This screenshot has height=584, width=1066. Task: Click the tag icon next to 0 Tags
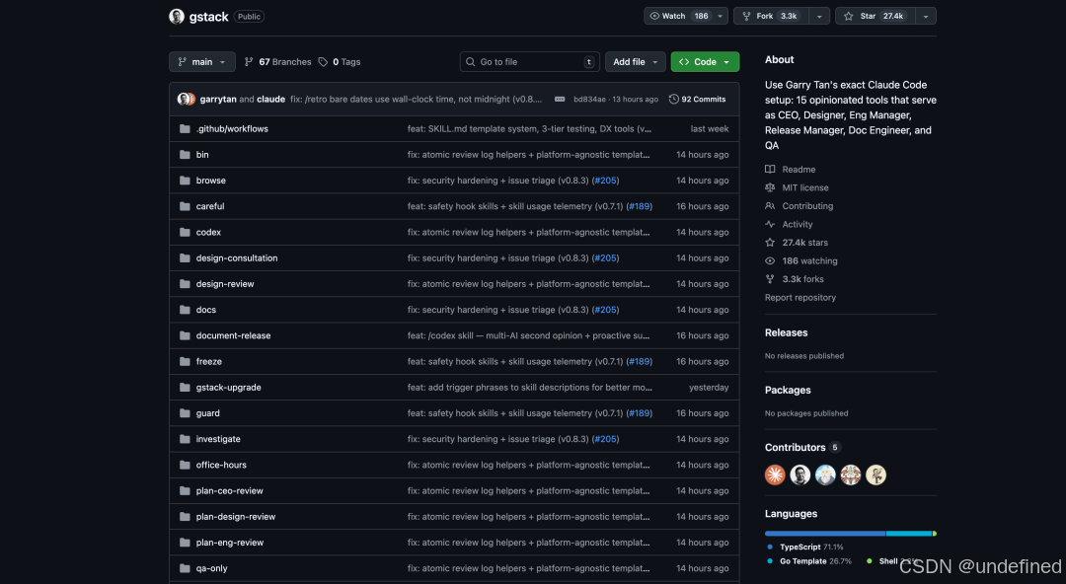[x=323, y=62]
